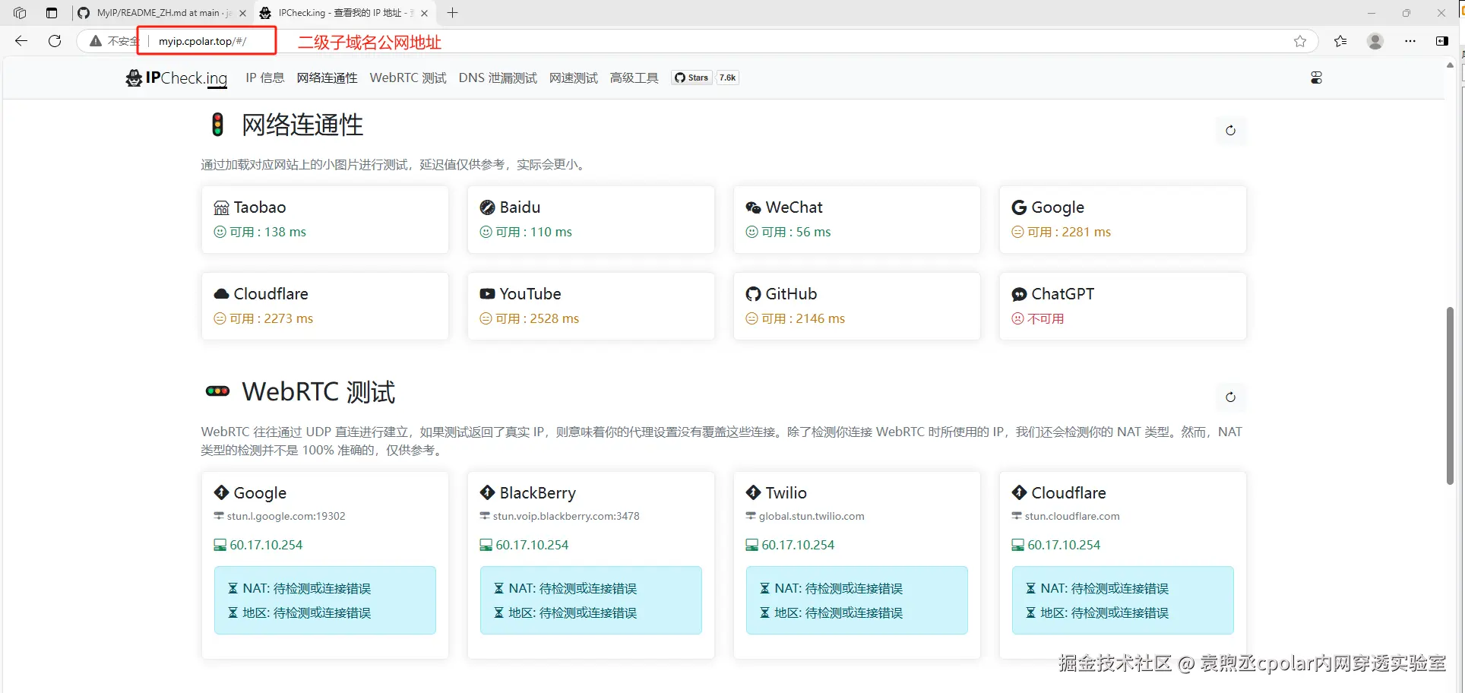The width and height of the screenshot is (1465, 693).
Task: Open WebRTC 测试 nav item
Action: pyautogui.click(x=408, y=78)
